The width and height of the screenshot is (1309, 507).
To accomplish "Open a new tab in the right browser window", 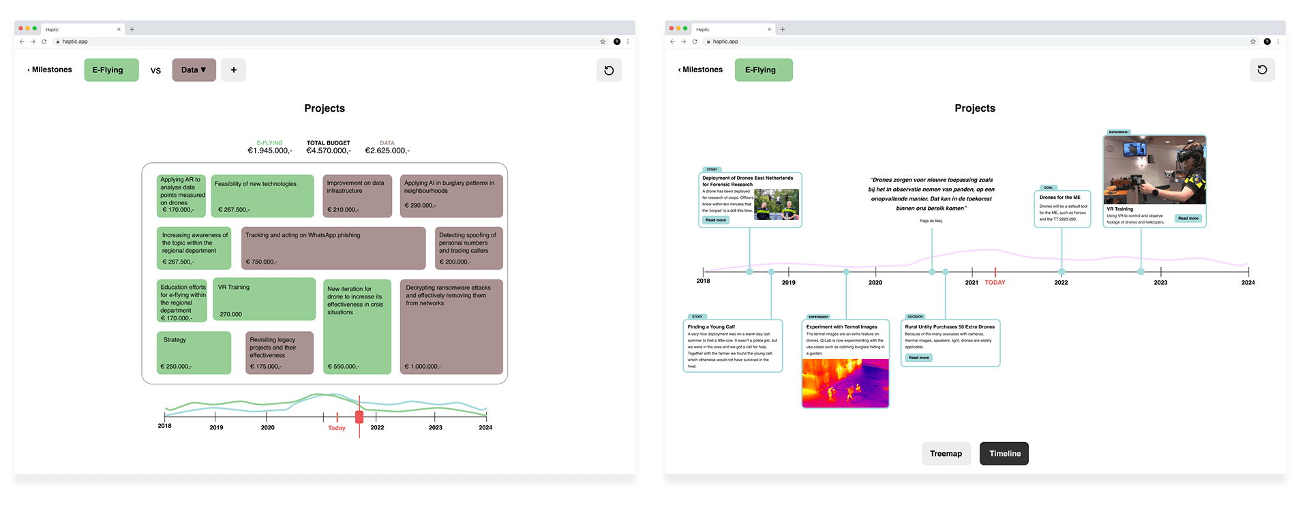I will click(x=783, y=29).
